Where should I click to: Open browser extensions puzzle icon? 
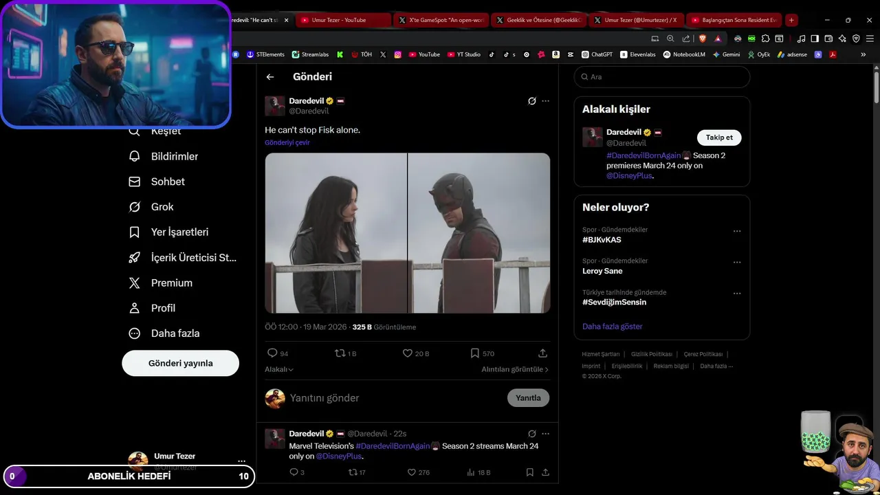point(765,38)
